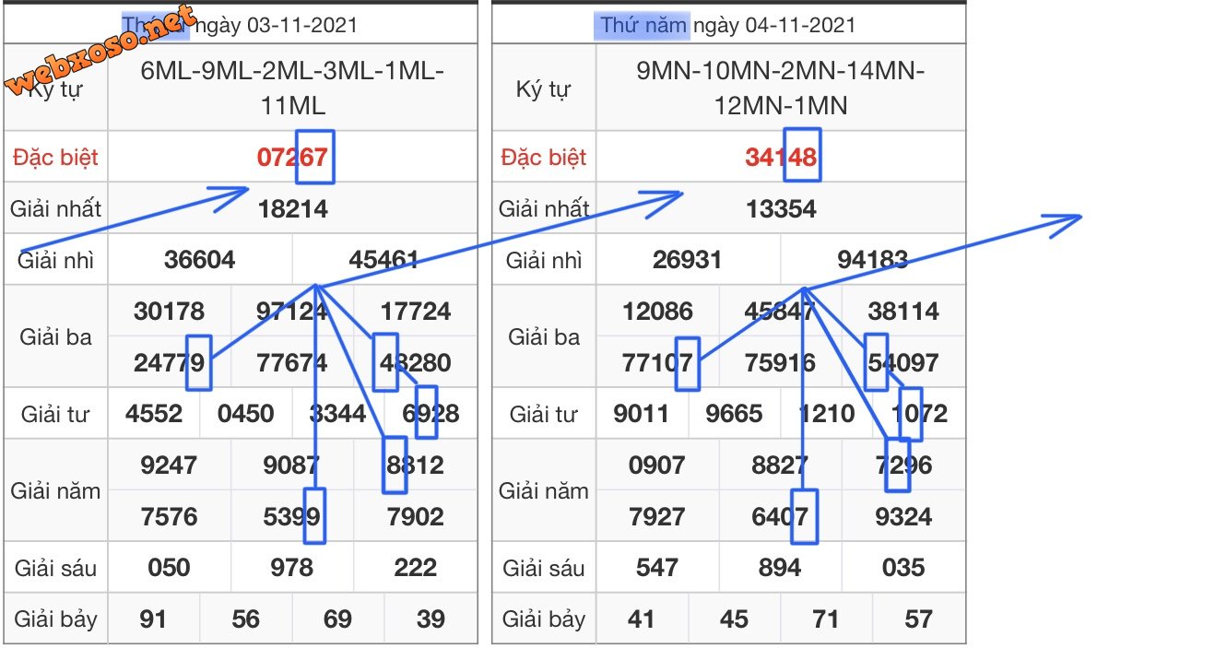Click the code string 6ML-9ML-2ML-3ML-1ML-11ML
The width and height of the screenshot is (1227, 648).
tap(292, 88)
